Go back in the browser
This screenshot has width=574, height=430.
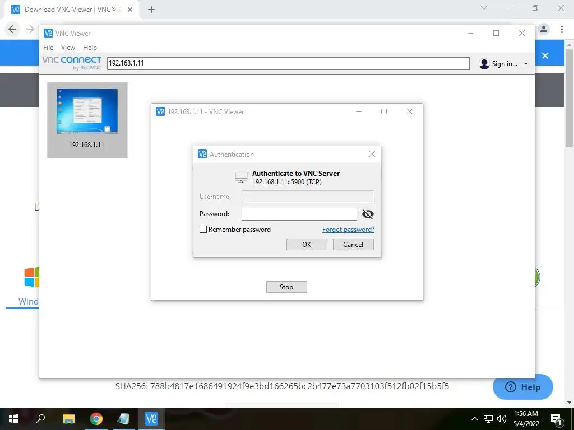tap(12, 29)
